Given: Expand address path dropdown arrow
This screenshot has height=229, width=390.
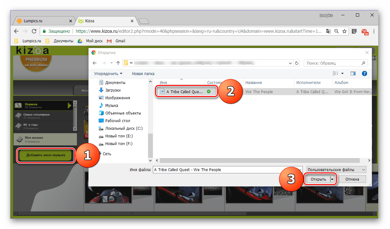Looking at the screenshot, I should point(290,63).
